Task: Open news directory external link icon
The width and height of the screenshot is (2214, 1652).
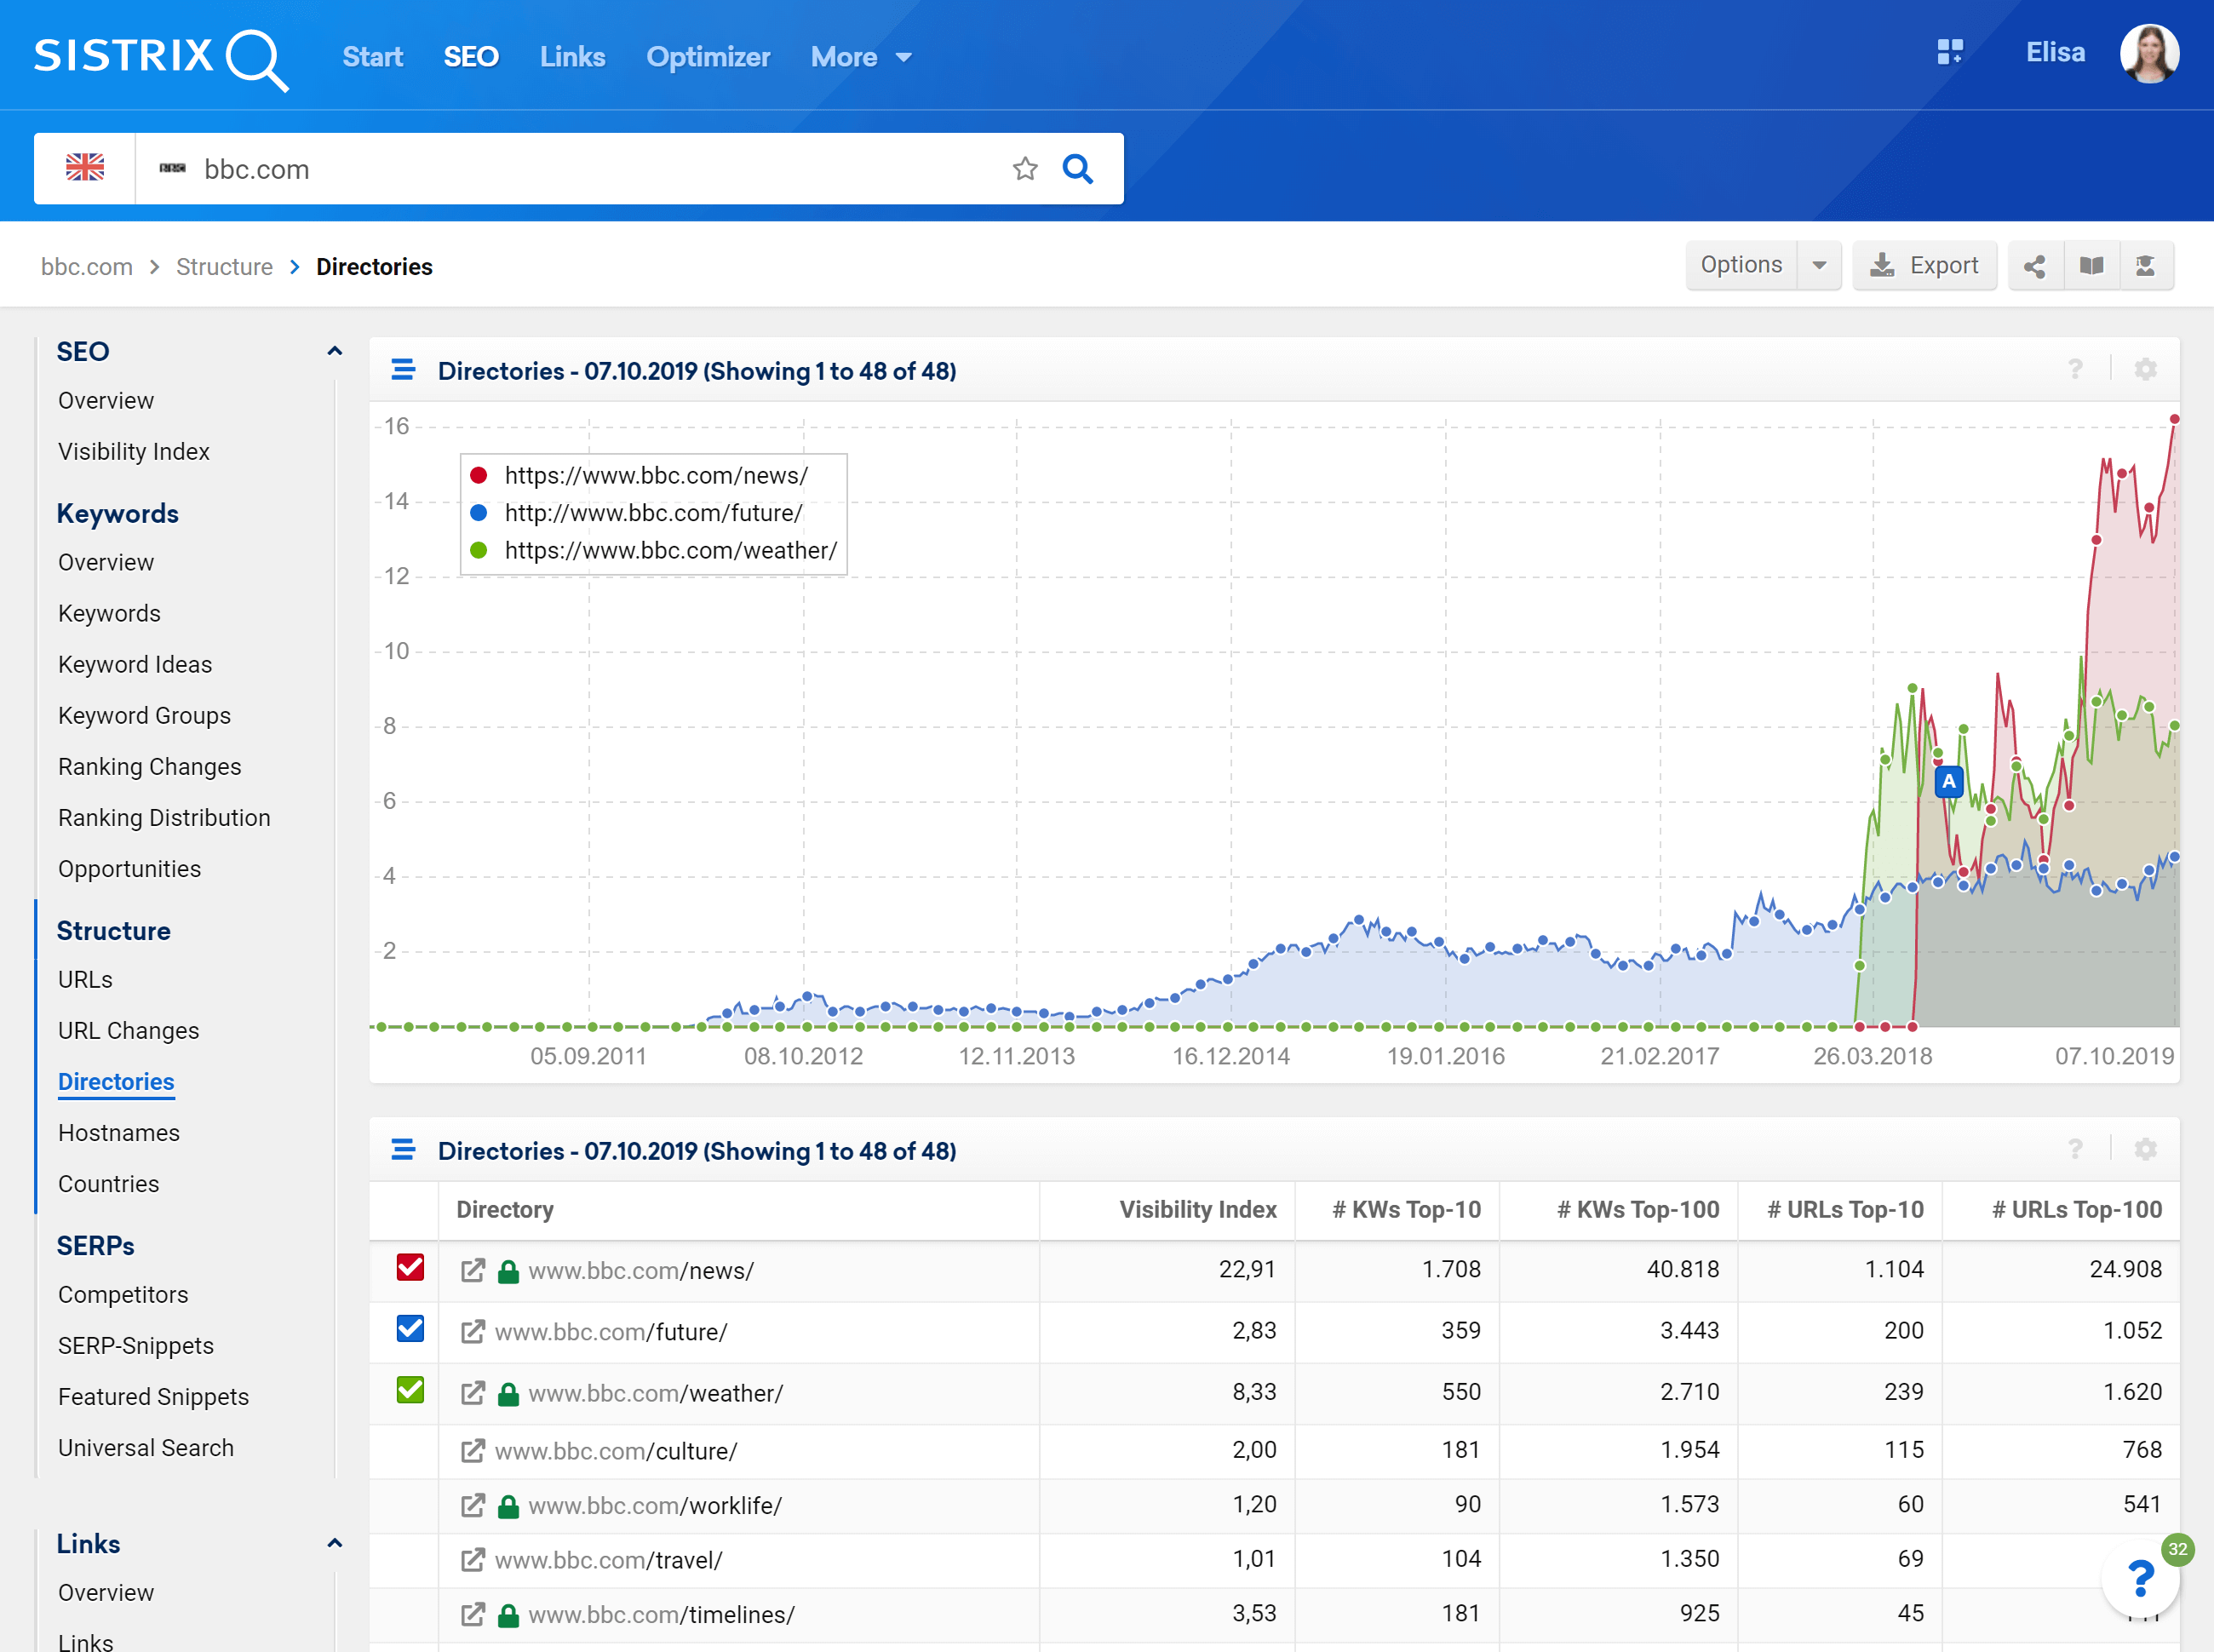Action: coord(473,1270)
